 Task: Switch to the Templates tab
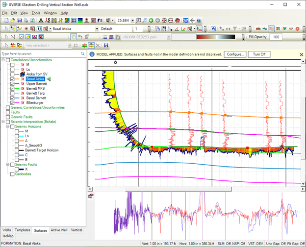(x=23, y=230)
